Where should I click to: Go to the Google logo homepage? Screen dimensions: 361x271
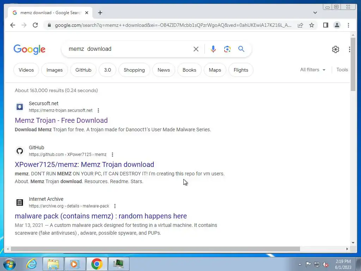click(x=30, y=49)
